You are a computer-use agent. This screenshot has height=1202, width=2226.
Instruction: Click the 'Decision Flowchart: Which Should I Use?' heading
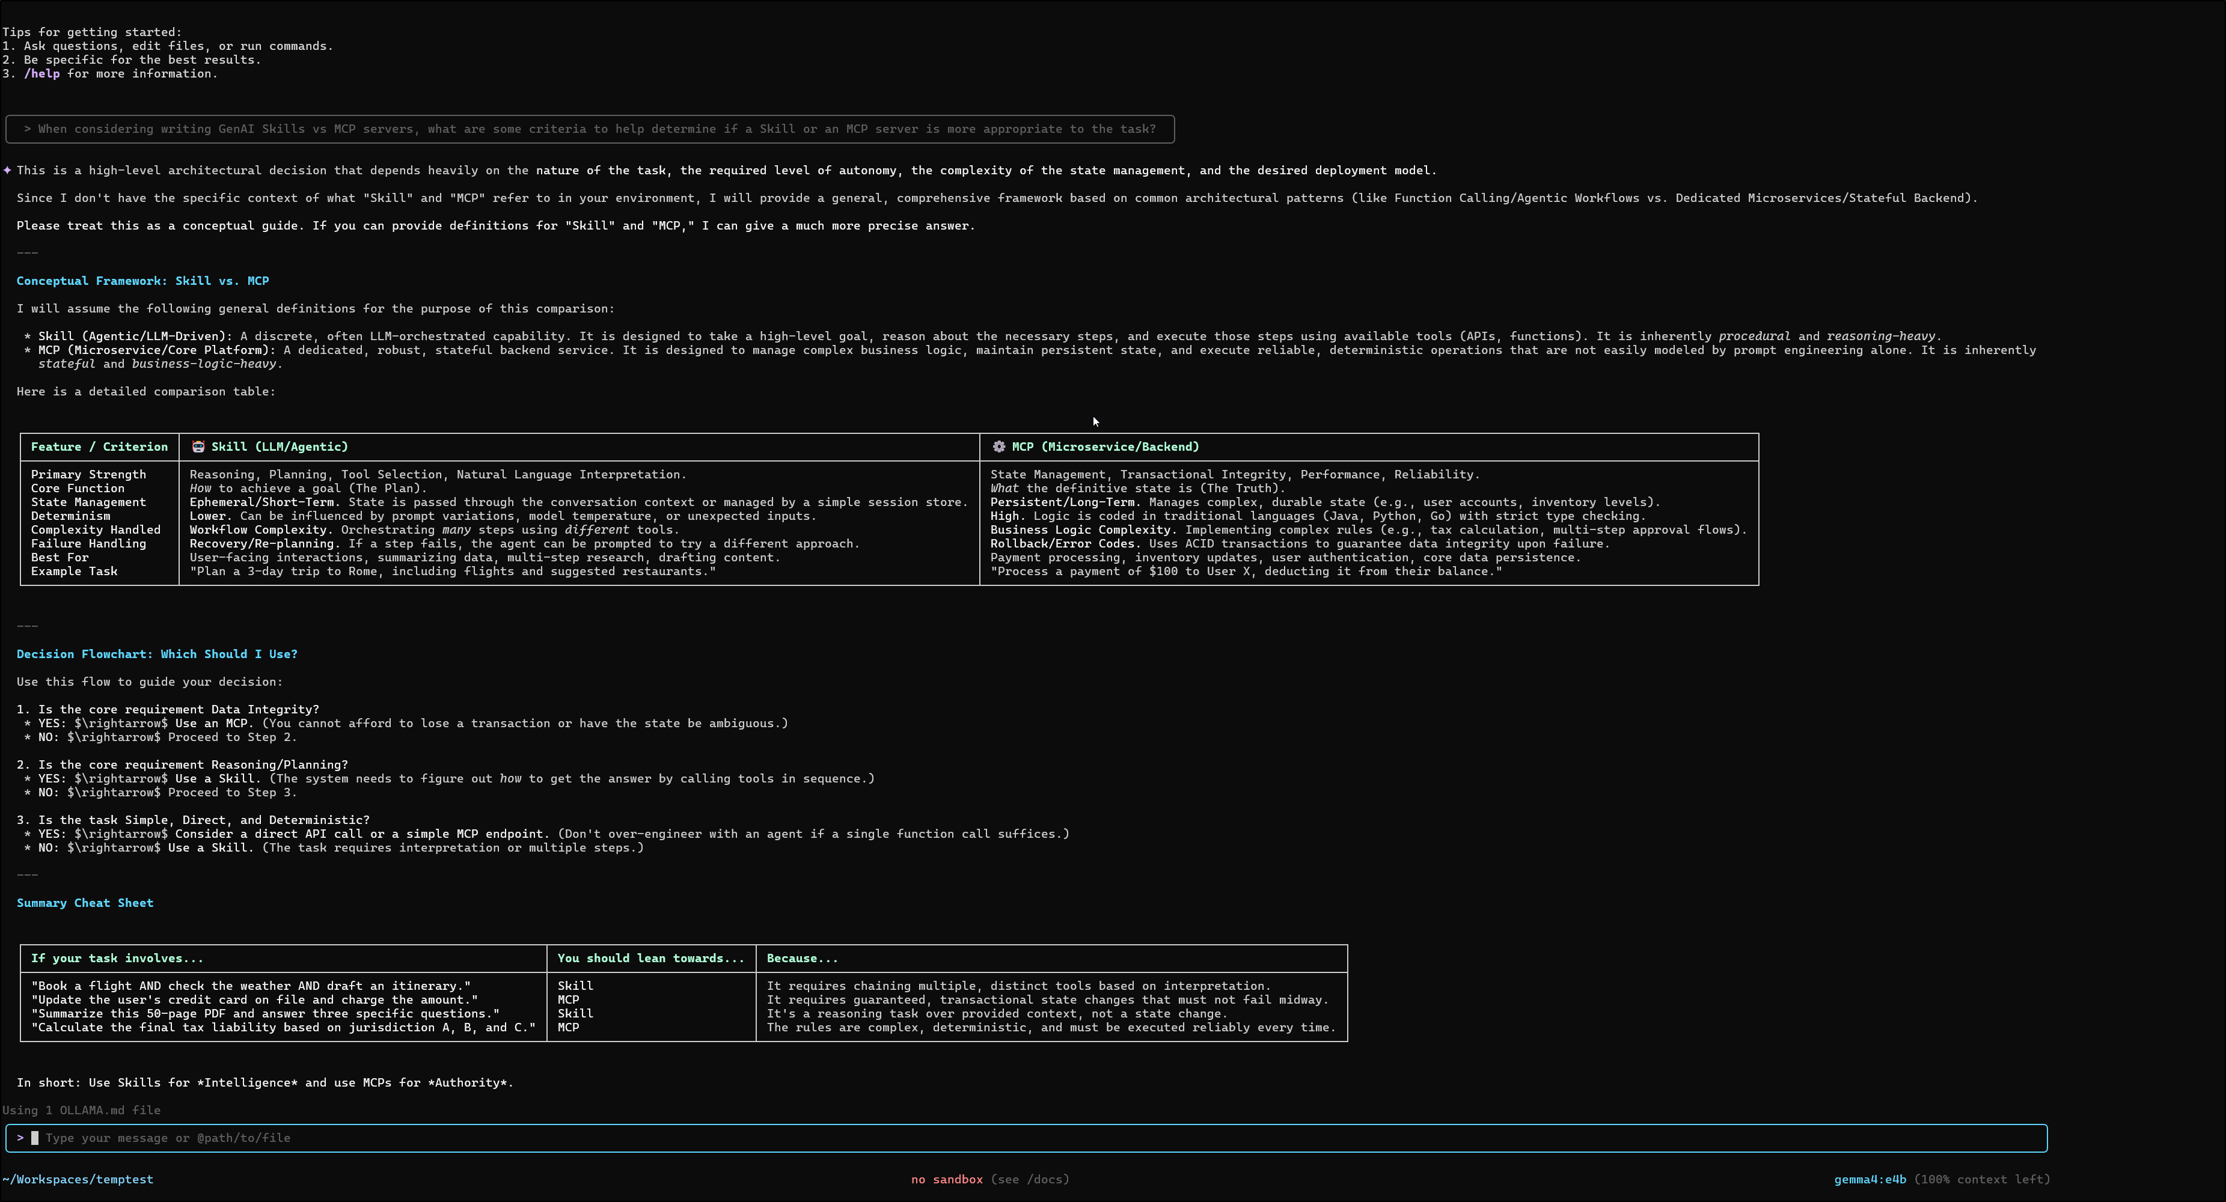156,654
